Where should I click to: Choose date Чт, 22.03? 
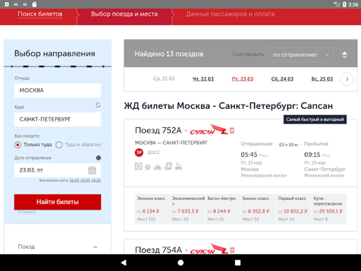coord(203,79)
